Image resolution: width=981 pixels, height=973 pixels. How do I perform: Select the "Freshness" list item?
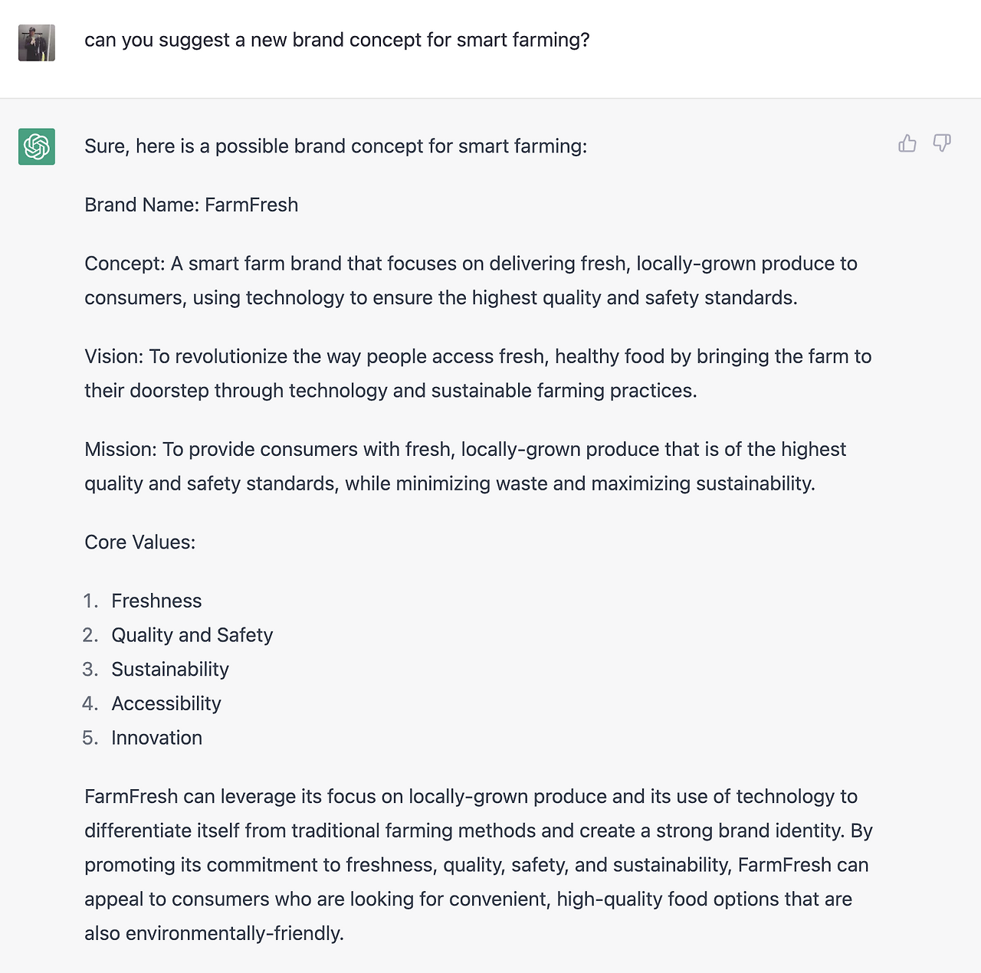pos(156,601)
